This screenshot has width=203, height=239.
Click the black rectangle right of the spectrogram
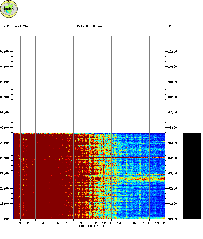pos(192,176)
